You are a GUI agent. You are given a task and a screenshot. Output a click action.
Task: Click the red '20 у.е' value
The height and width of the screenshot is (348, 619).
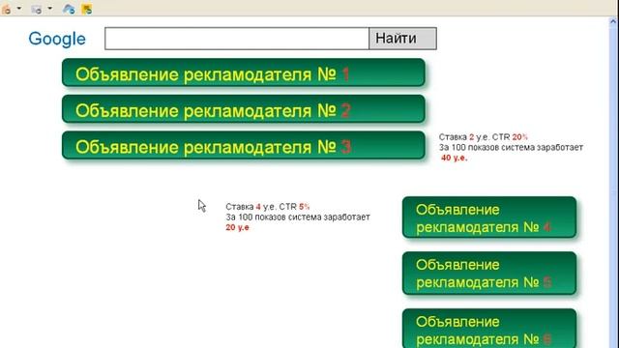point(237,228)
